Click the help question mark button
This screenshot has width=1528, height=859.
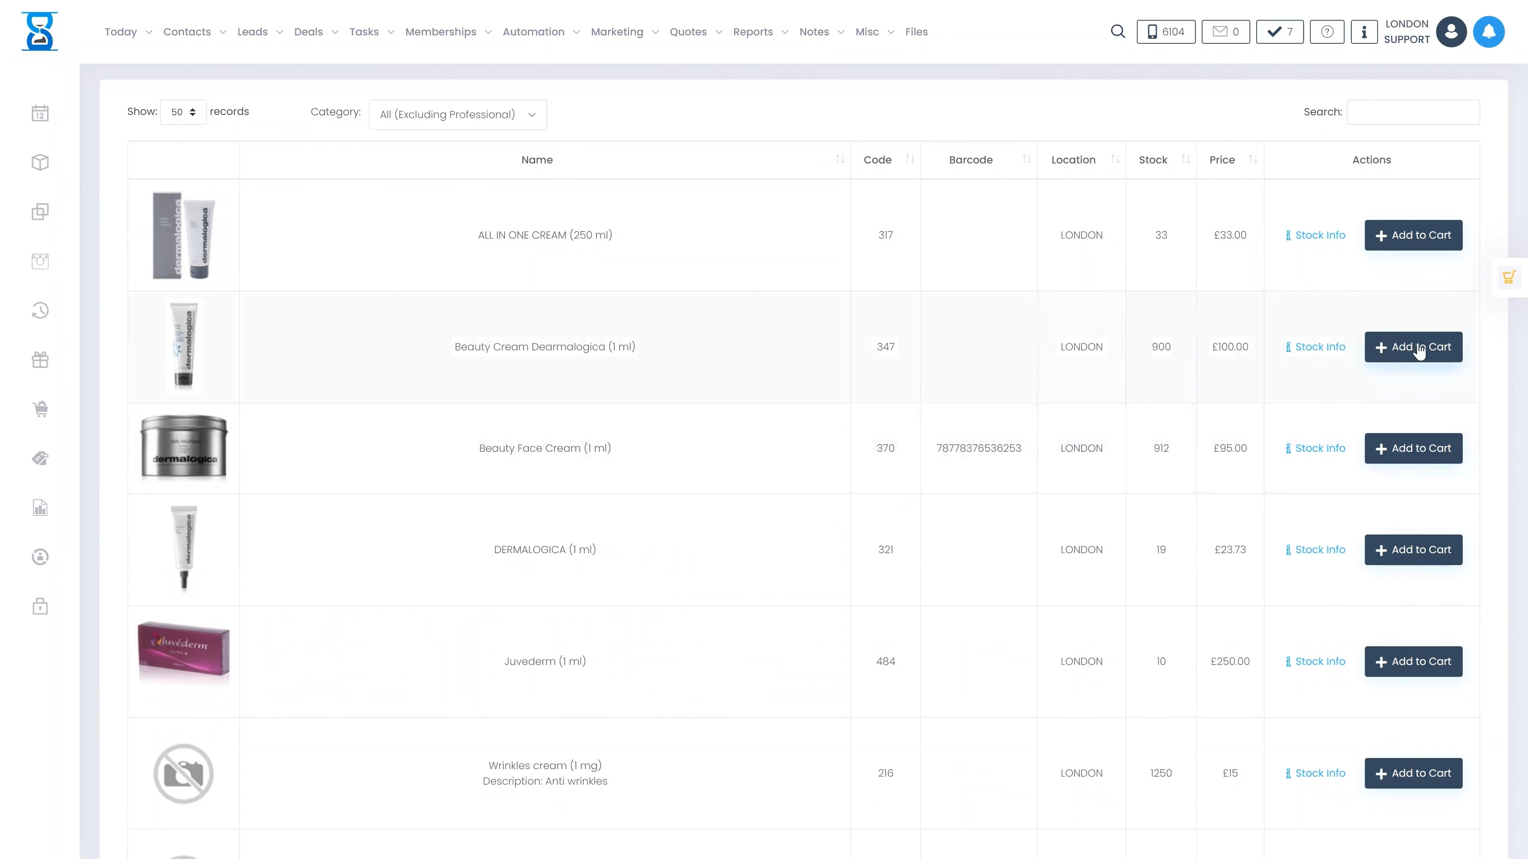point(1327,32)
